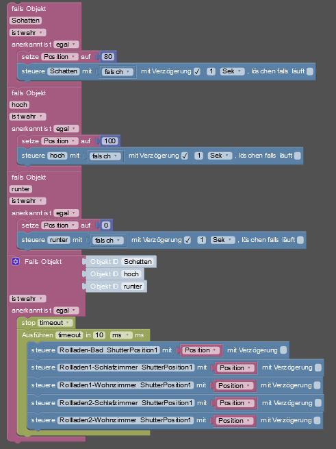Open 'egal' dropdown in the hoch trigger block

tap(66, 129)
